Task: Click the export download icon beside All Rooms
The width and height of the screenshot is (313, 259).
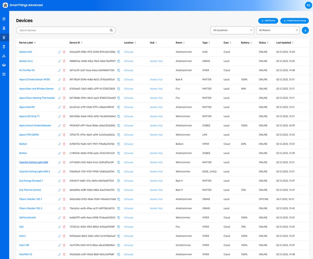Action: [x=305, y=30]
